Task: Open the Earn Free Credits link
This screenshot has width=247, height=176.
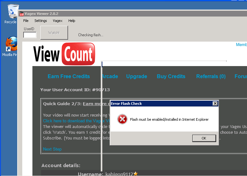Action: (x=69, y=76)
